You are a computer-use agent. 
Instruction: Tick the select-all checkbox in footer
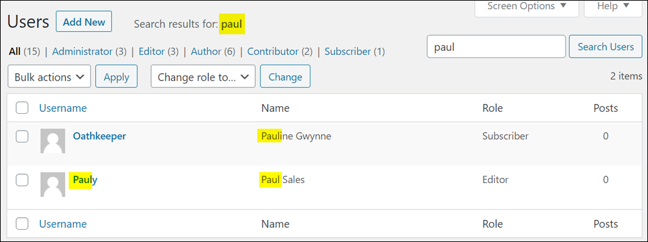22,224
